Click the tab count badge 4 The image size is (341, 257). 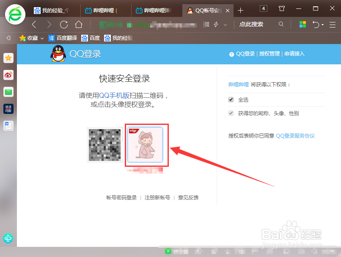point(263,8)
